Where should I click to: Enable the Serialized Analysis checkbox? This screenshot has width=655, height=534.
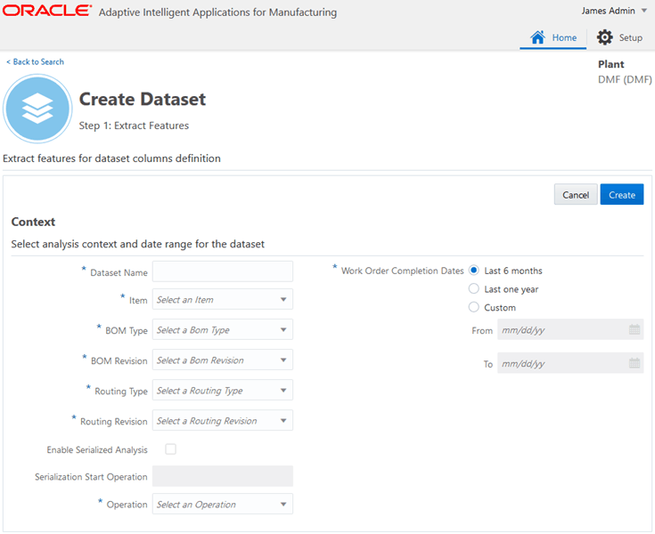170,449
